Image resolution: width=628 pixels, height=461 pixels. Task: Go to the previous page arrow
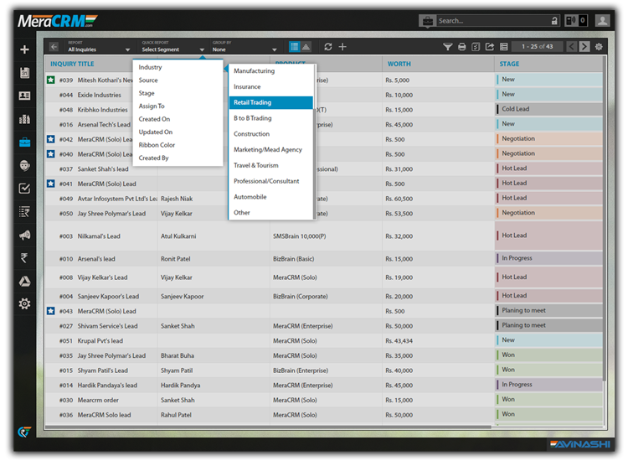coord(572,47)
